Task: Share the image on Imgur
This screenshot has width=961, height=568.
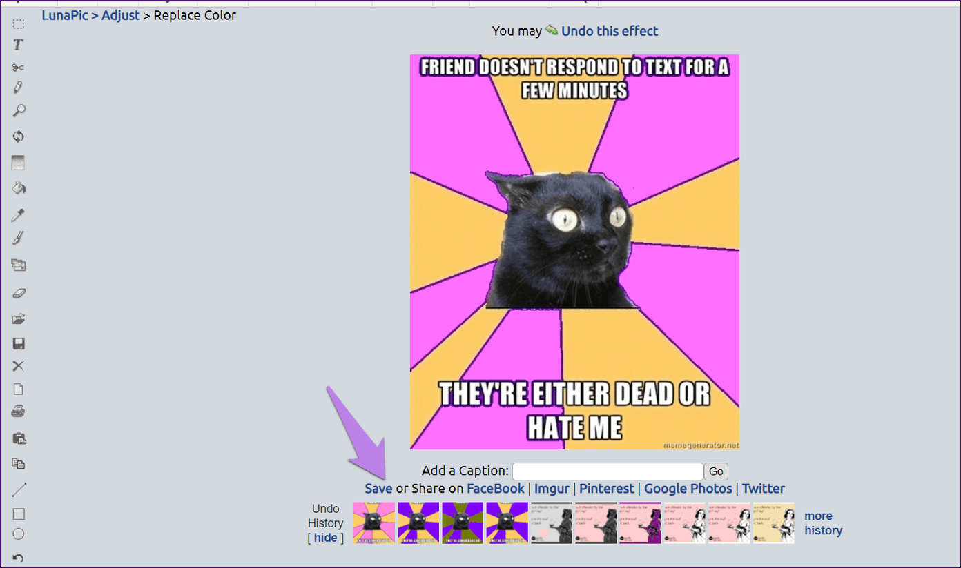Action: (552, 489)
